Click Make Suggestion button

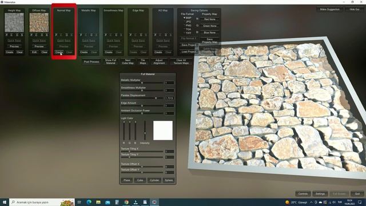(x=329, y=9)
